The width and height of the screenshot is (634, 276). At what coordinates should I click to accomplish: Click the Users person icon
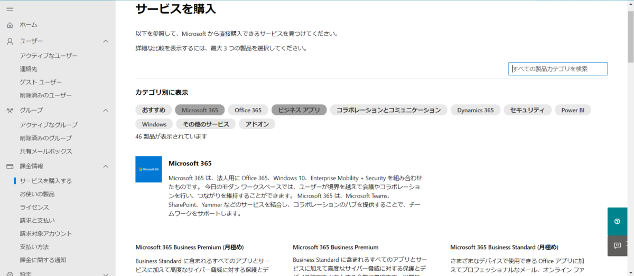10,41
